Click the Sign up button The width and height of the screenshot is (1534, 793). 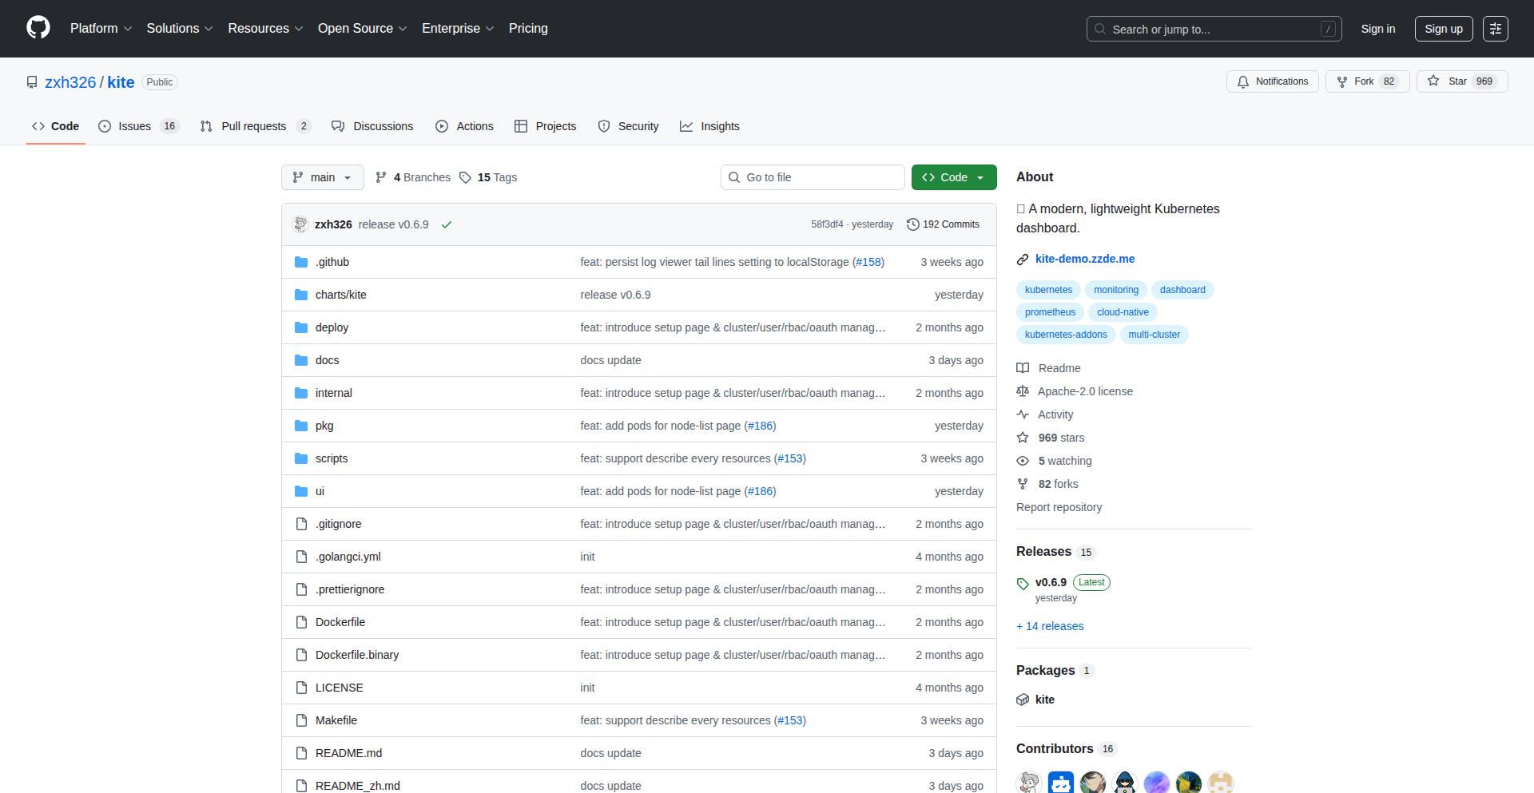(x=1443, y=29)
